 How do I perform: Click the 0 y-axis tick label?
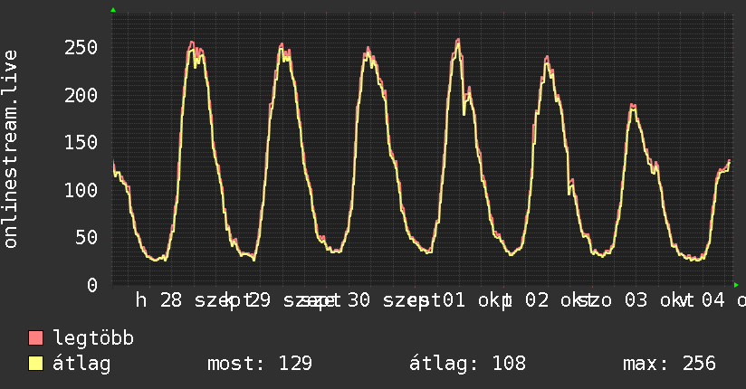coord(92,285)
